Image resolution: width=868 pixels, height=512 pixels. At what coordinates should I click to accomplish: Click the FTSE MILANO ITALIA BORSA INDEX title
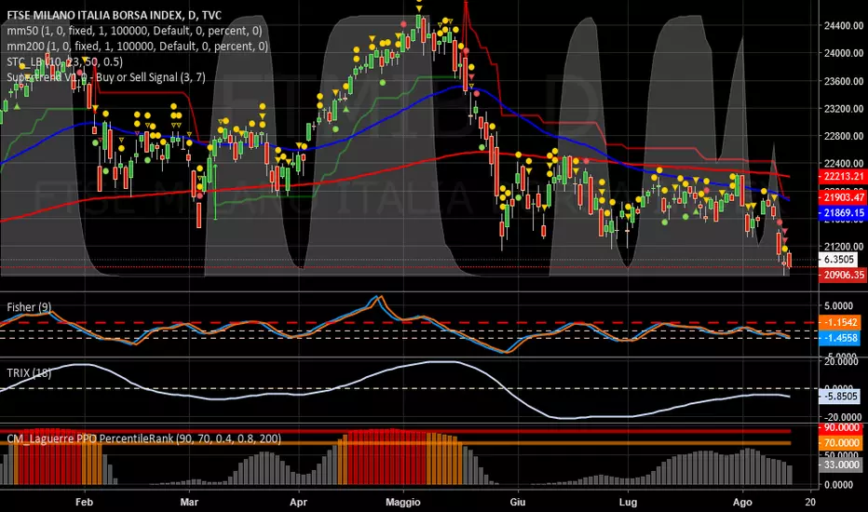(x=114, y=15)
